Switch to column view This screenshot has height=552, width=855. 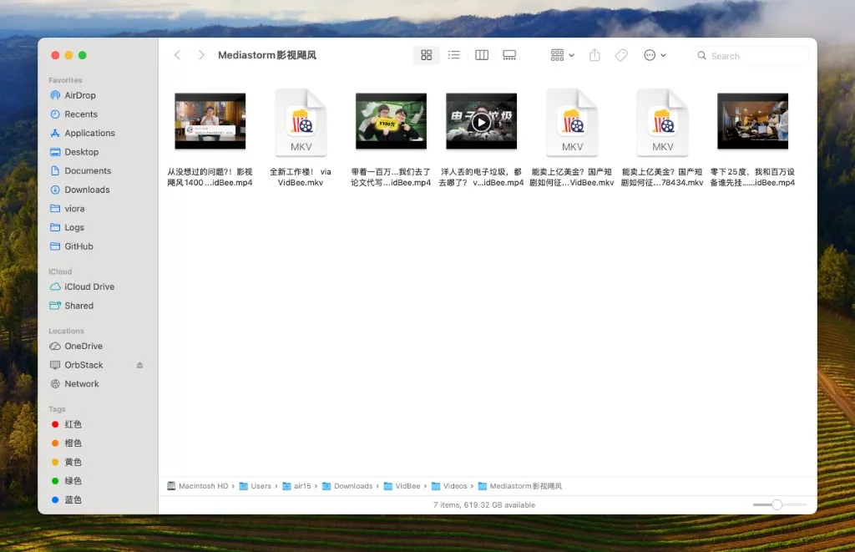coord(482,55)
